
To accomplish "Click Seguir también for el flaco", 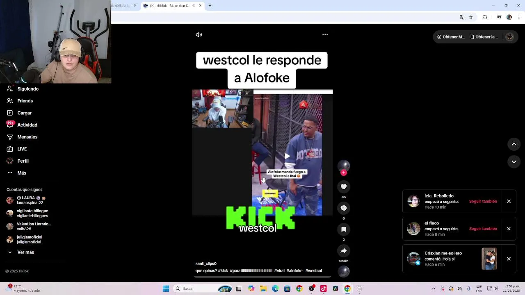I will click(483, 229).
